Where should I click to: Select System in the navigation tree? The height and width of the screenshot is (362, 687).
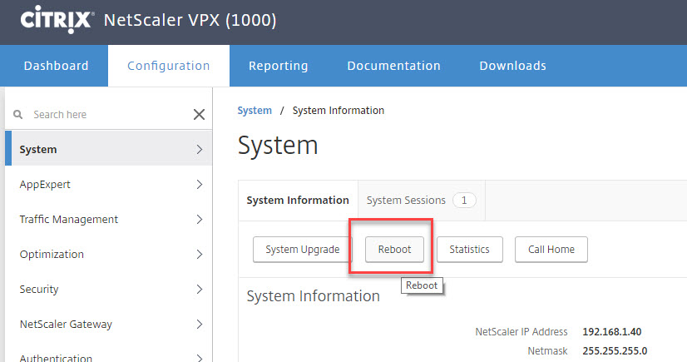coord(109,149)
